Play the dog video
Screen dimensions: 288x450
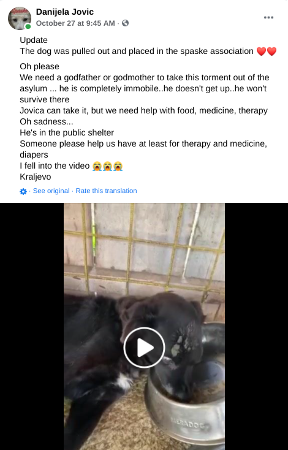[x=144, y=348]
